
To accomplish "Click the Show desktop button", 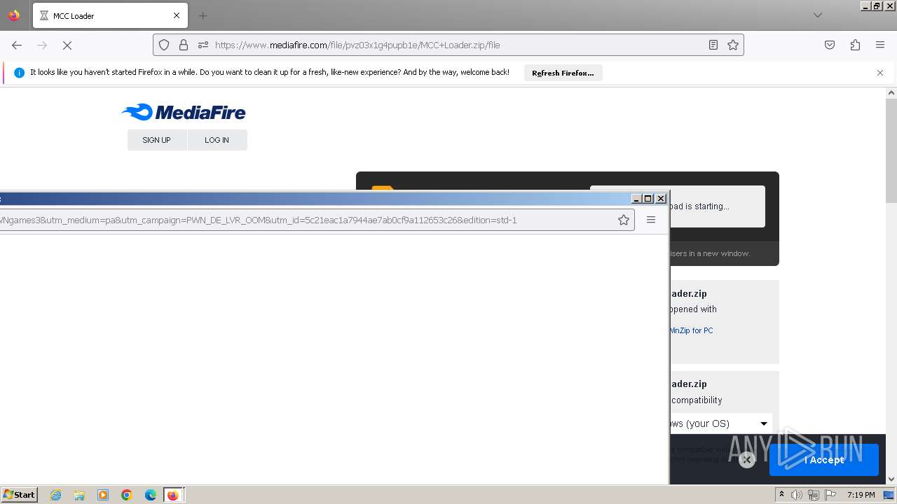I will tap(889, 495).
